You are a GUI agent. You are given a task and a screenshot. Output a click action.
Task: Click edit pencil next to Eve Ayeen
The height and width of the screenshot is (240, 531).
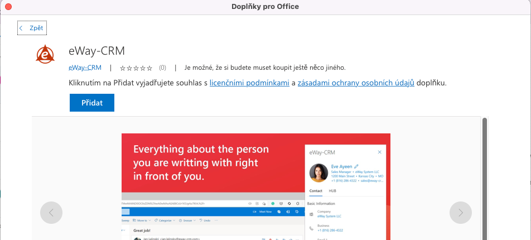[x=356, y=166]
